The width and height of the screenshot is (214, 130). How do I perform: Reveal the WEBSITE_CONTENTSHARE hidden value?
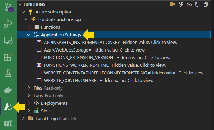point(99,81)
